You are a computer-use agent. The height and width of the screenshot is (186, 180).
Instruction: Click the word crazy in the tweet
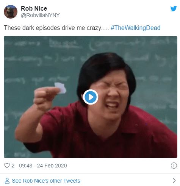coord(94,28)
